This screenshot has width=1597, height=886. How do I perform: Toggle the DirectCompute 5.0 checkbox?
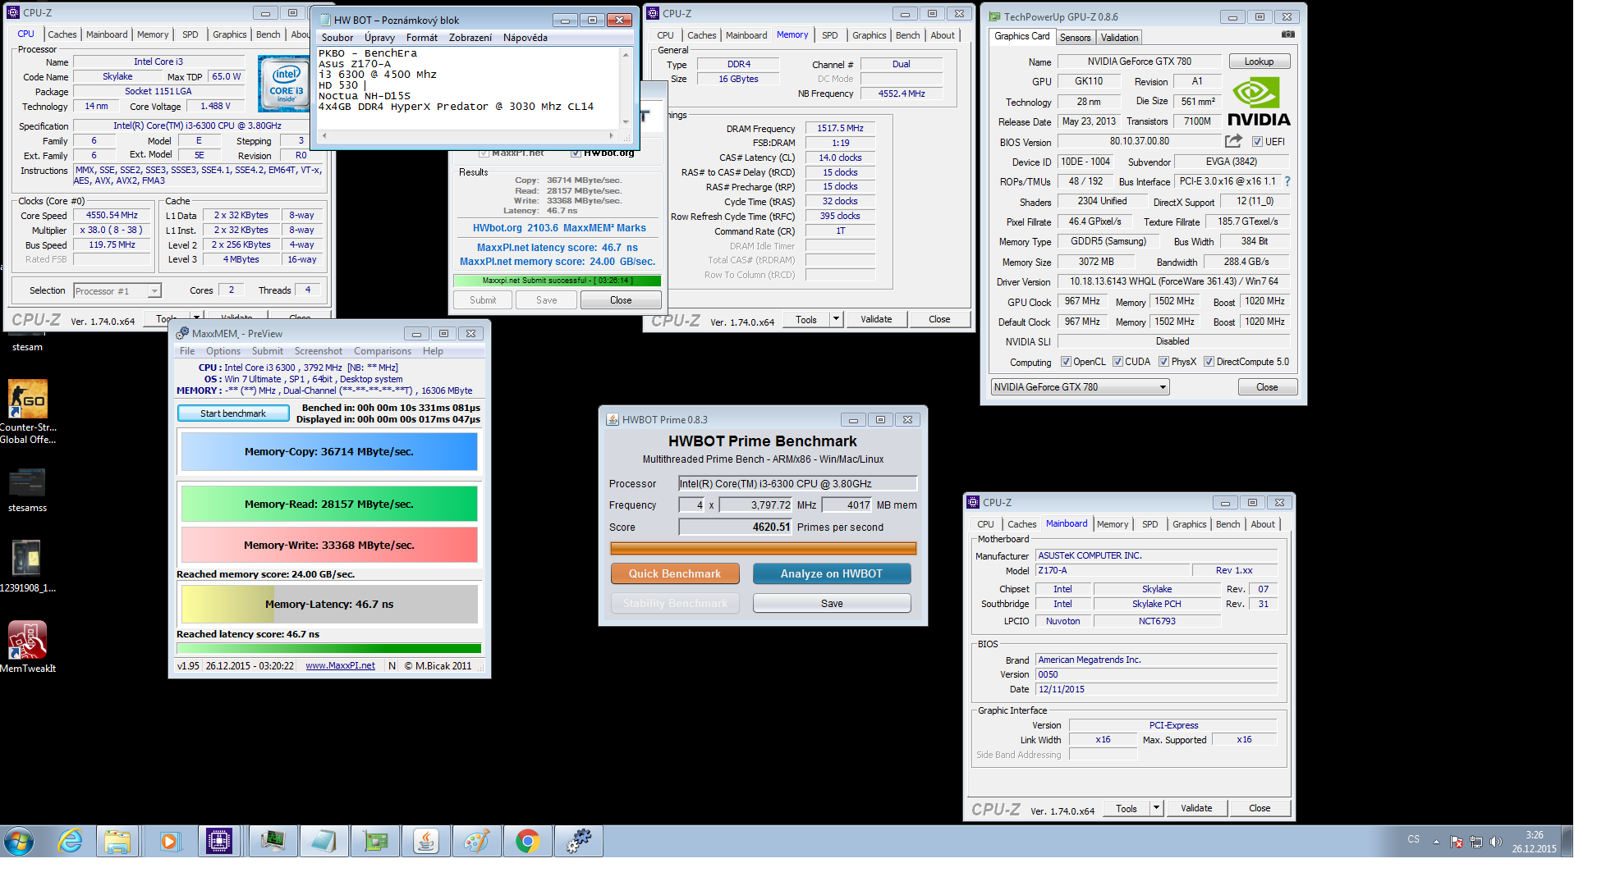[x=1209, y=362]
